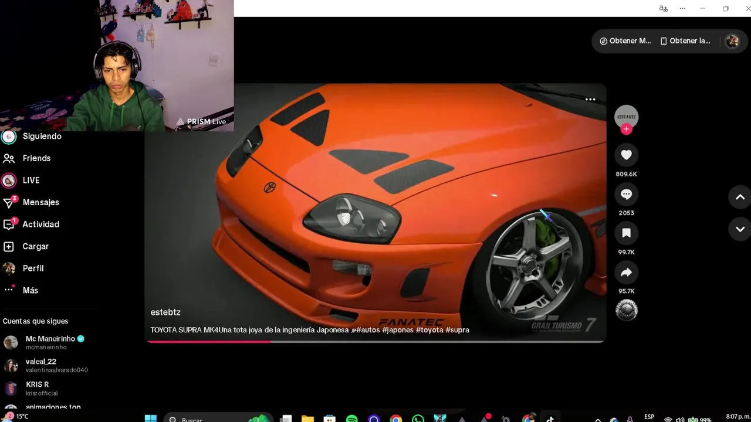The width and height of the screenshot is (751, 422).
Task: Open Spotify from the taskbar
Action: click(x=351, y=418)
